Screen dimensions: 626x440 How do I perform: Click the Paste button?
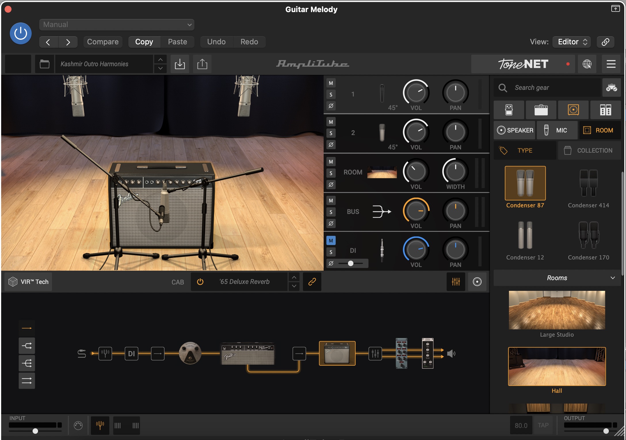178,42
